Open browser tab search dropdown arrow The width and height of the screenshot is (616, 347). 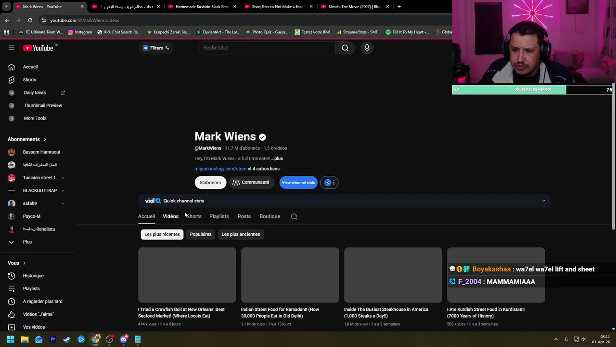click(6, 7)
